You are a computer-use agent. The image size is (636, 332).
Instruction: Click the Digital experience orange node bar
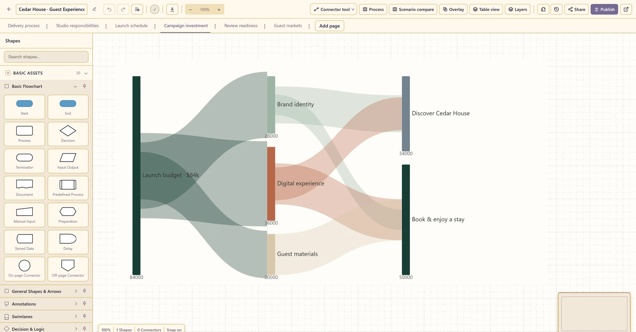(271, 184)
